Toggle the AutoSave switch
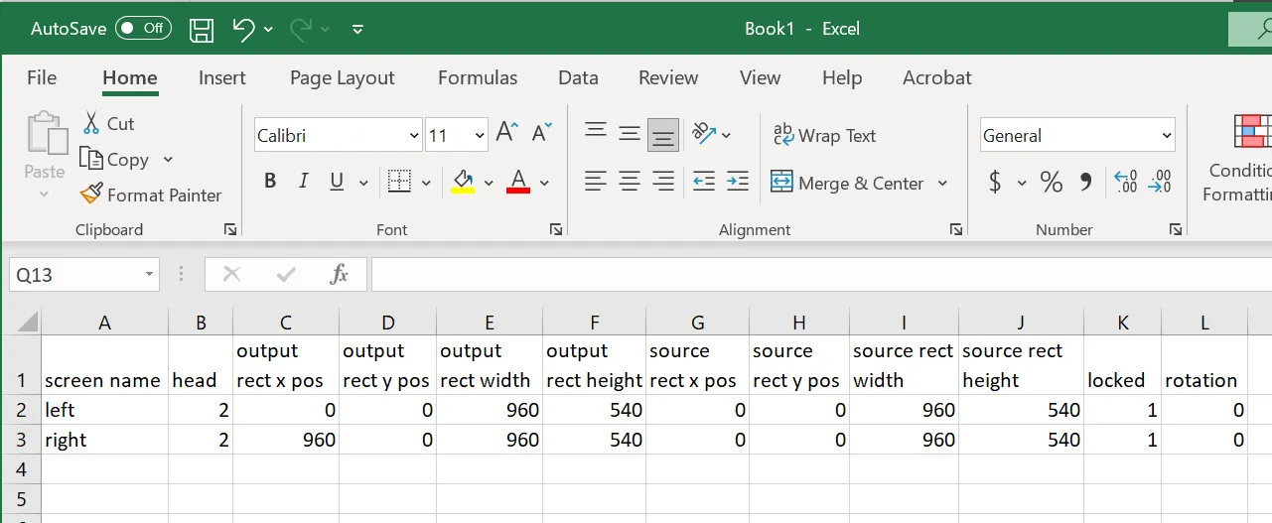 click(143, 29)
